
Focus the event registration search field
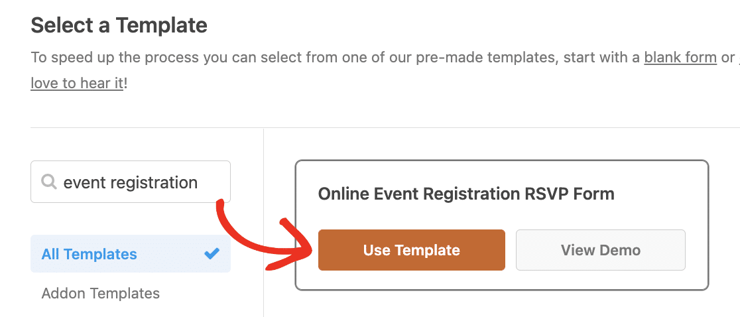pyautogui.click(x=131, y=182)
